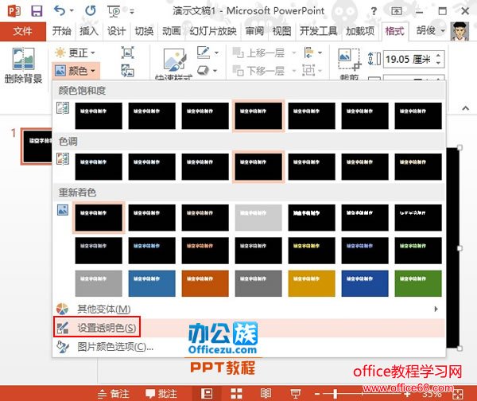Viewport: 477px width, 401px height.
Task: Open the 更正 corrections dropdown
Action: 75,53
